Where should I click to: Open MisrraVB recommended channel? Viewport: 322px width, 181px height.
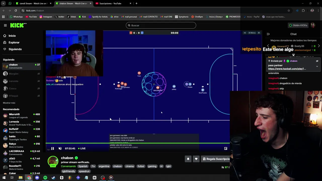pos(22,116)
